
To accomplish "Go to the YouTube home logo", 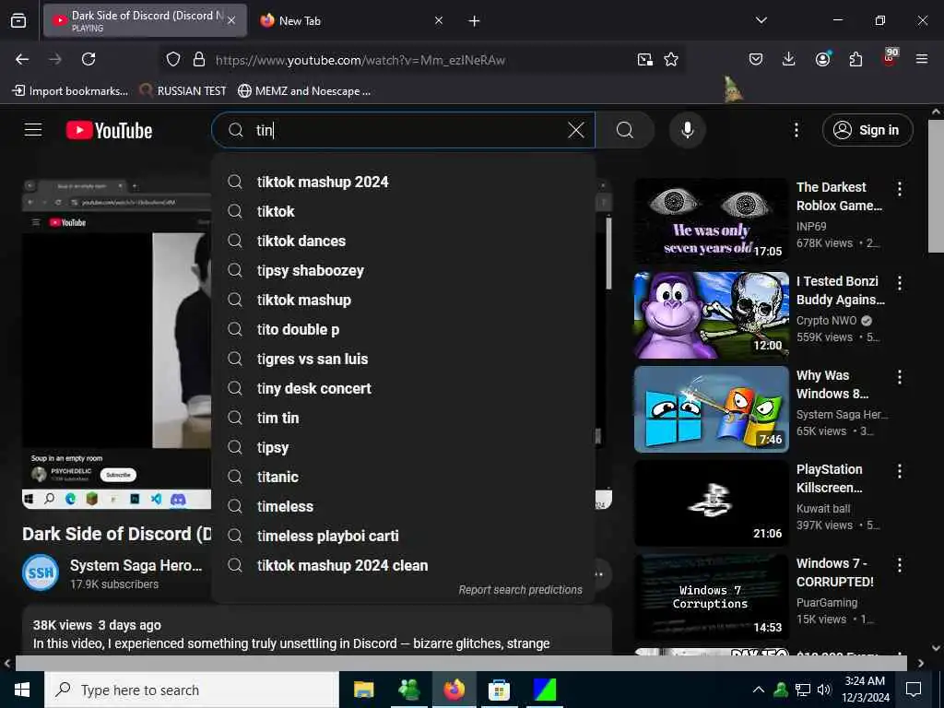I will [x=109, y=130].
